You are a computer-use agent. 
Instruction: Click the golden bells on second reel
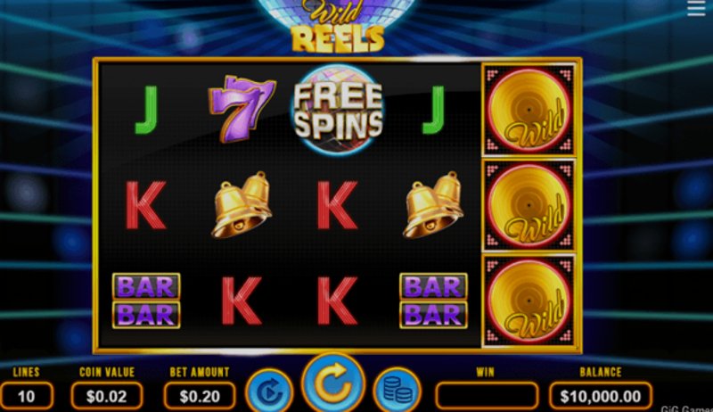(241, 204)
